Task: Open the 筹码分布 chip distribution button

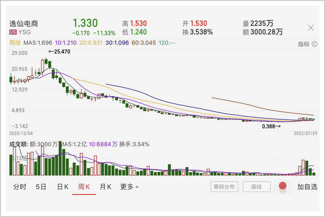Action: coord(224,187)
